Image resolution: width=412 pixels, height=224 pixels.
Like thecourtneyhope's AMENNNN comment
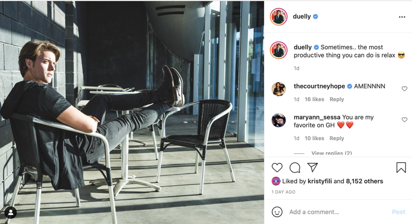[404, 89]
